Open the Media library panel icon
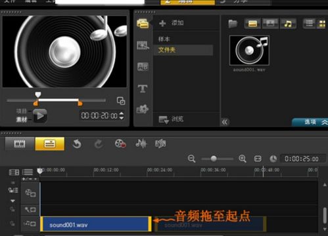This screenshot has height=236, width=328. (x=143, y=24)
